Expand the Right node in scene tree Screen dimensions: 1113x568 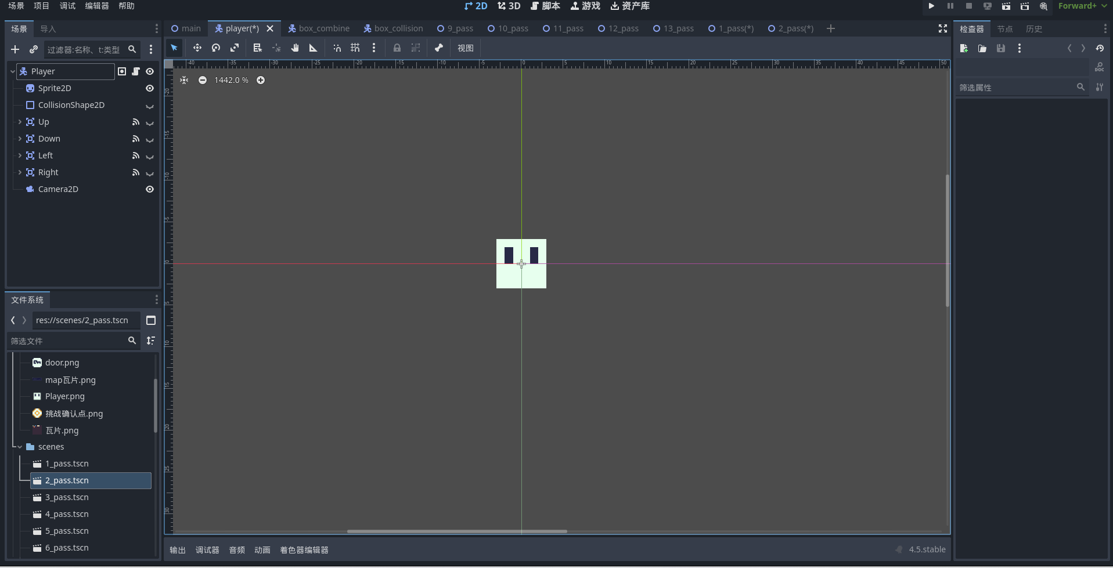pyautogui.click(x=20, y=172)
